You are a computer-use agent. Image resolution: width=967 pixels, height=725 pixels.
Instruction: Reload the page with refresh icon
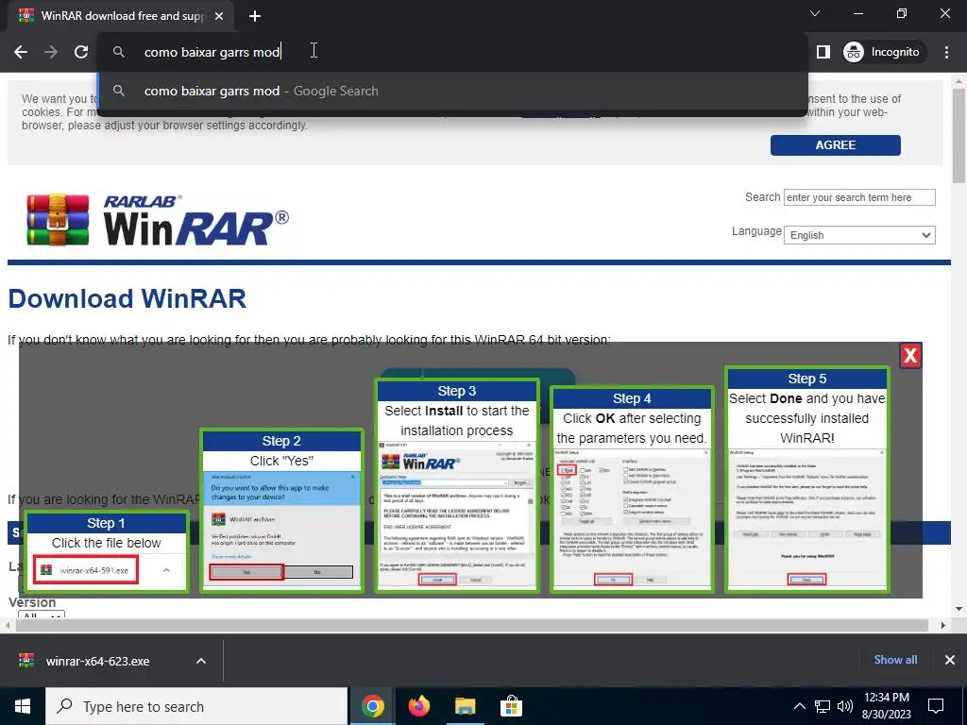(81, 52)
